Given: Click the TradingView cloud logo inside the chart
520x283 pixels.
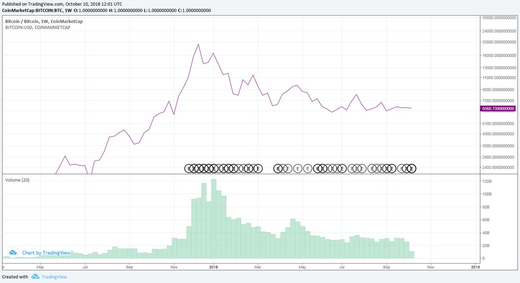Looking at the screenshot, I should click(x=13, y=252).
